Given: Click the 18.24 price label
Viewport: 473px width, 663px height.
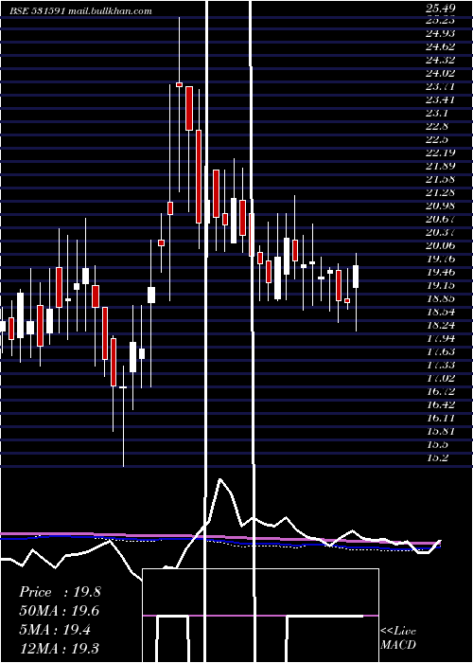Looking at the screenshot, I should pos(441,325).
